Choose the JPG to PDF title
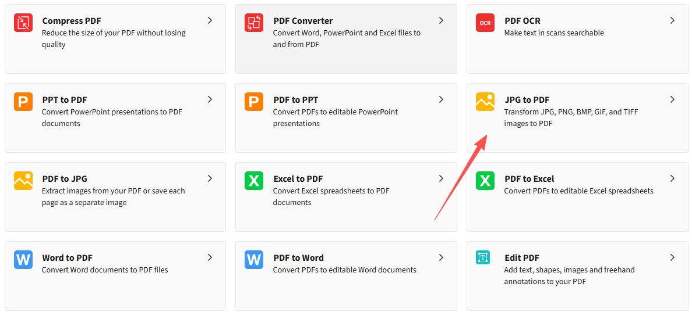692x316 pixels. (x=527, y=100)
